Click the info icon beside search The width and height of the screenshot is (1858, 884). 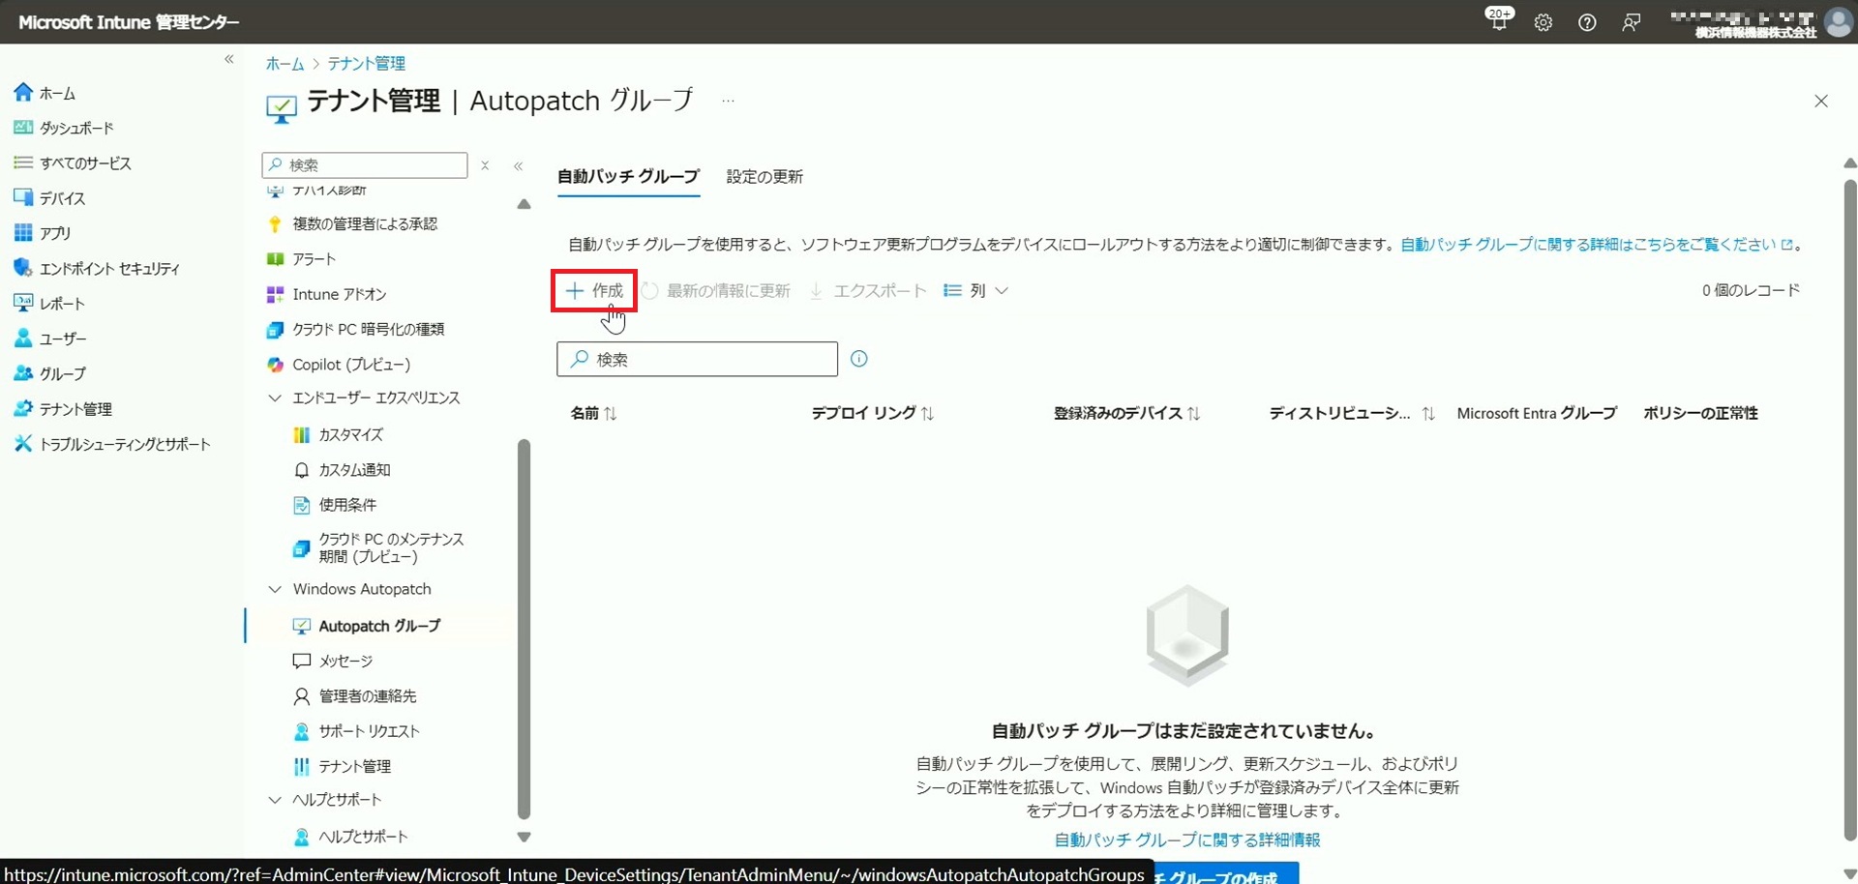pyautogui.click(x=859, y=359)
